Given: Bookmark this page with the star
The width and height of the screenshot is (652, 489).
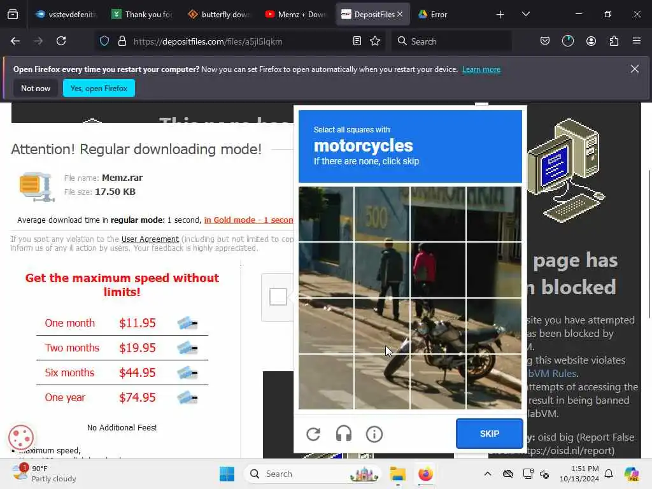Looking at the screenshot, I should coord(375,41).
